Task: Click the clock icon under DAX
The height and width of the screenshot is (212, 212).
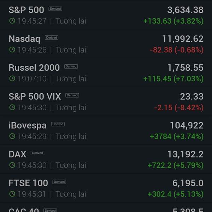Action: (12, 165)
